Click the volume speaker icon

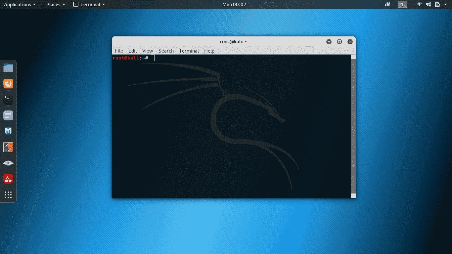(x=428, y=4)
